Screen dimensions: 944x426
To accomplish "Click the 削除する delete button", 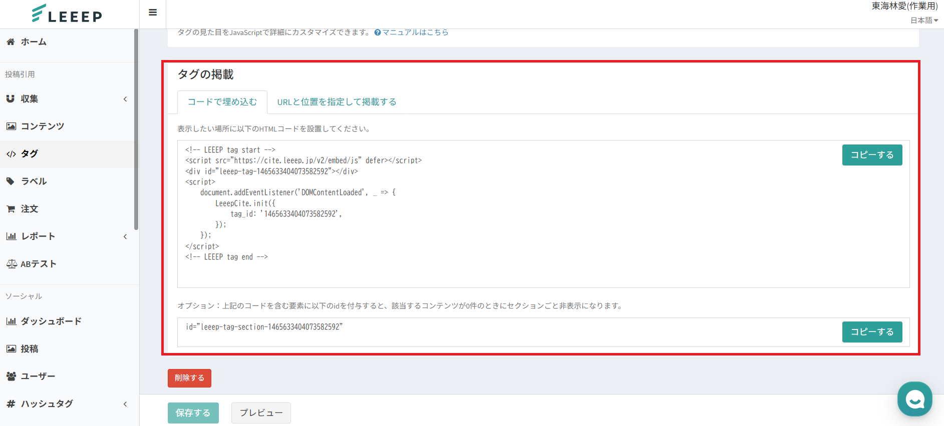I will (189, 378).
